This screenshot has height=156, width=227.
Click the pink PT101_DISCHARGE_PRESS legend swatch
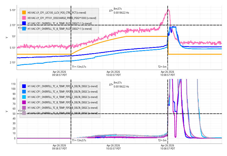[24, 18]
